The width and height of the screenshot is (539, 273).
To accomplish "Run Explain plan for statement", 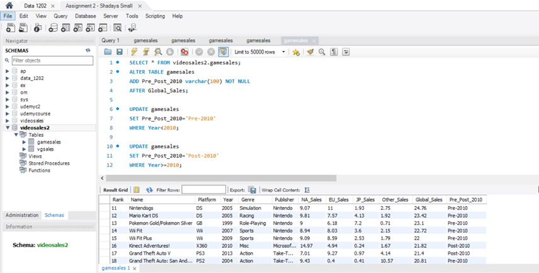I will point(158,52).
